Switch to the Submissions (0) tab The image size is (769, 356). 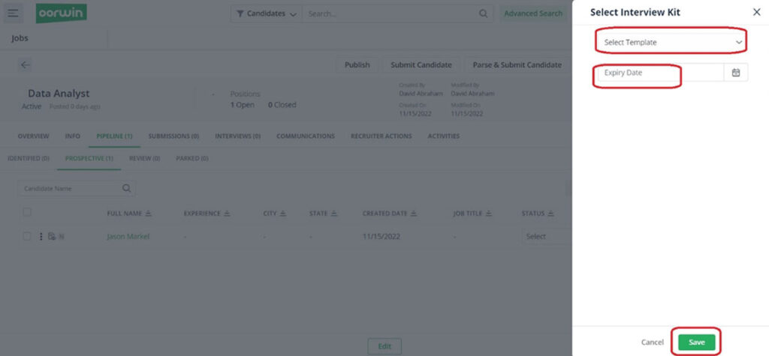point(173,136)
